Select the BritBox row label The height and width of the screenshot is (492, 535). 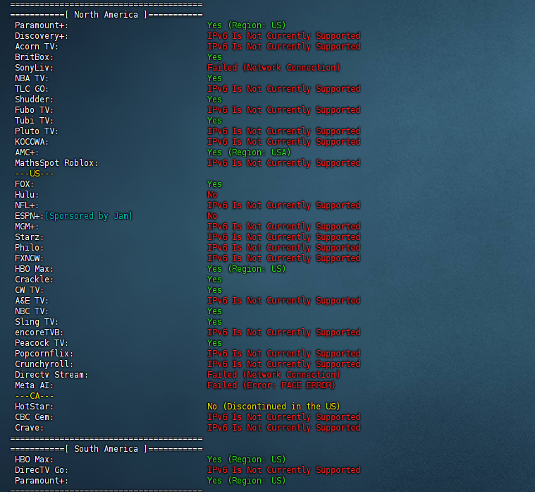(x=34, y=57)
